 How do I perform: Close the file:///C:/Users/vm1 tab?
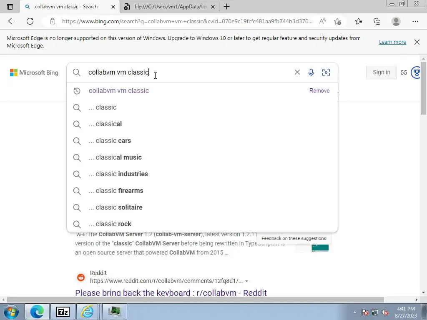click(213, 7)
